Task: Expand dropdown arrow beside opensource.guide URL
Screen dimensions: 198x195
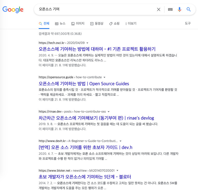Action: (x=104, y=77)
